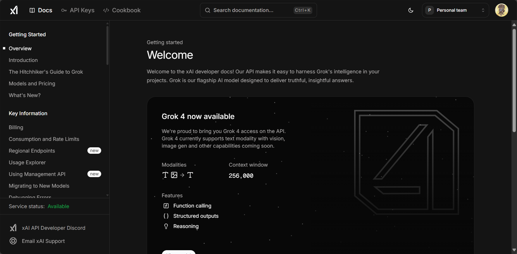Click the key icon beside API Keys

point(64,10)
